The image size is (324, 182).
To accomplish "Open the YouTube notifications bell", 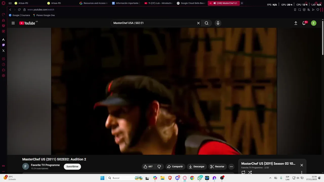I will (x=304, y=23).
